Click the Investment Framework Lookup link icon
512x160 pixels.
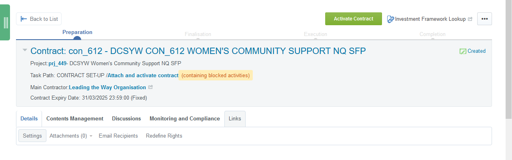tap(390, 19)
